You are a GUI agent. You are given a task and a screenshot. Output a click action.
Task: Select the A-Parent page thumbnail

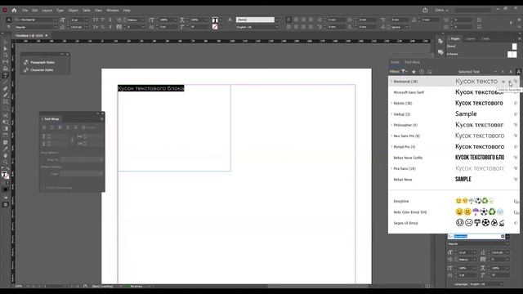(512, 54)
